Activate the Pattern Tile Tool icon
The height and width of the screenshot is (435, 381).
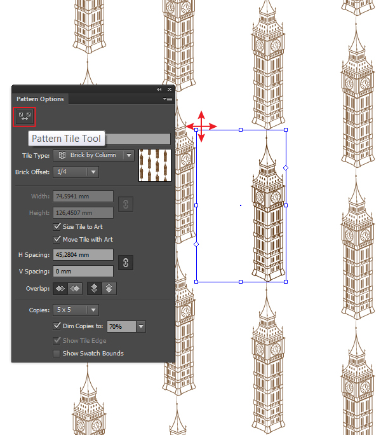tap(24, 116)
